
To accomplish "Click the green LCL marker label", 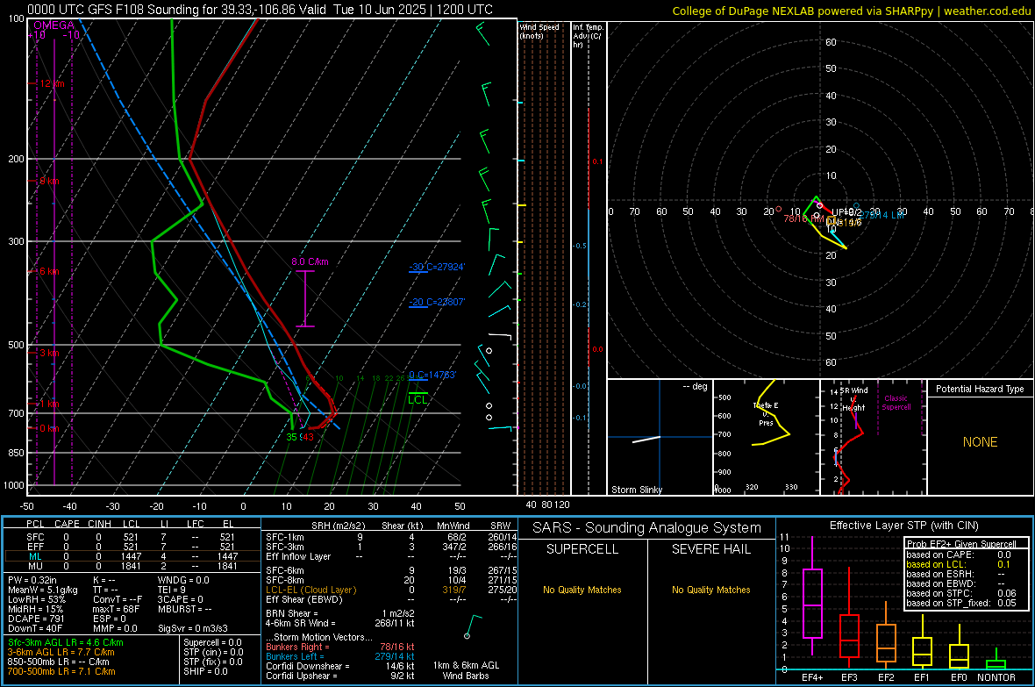I will [x=418, y=399].
